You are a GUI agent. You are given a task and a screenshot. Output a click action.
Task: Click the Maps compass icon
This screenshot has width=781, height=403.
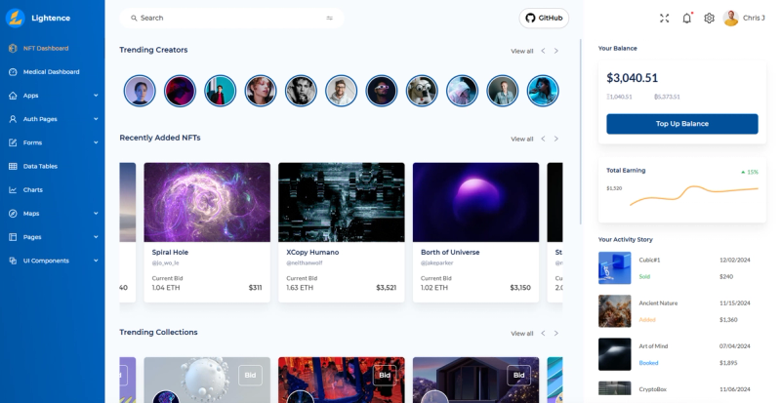pos(13,213)
